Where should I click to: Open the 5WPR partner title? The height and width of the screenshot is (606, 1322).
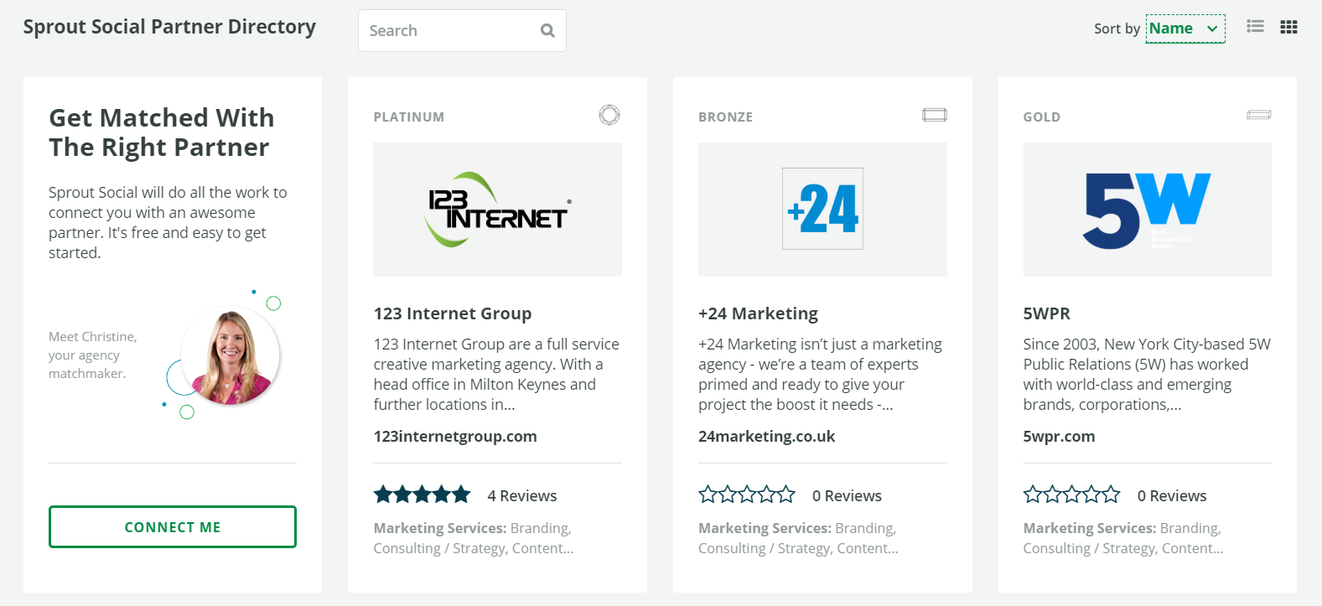click(x=1046, y=313)
